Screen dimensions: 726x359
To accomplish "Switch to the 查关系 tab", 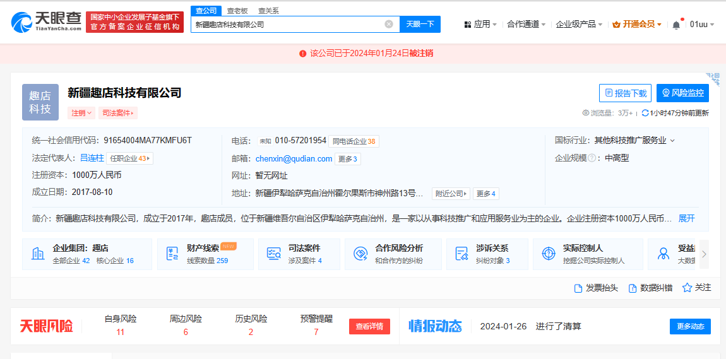I will coord(268,11).
